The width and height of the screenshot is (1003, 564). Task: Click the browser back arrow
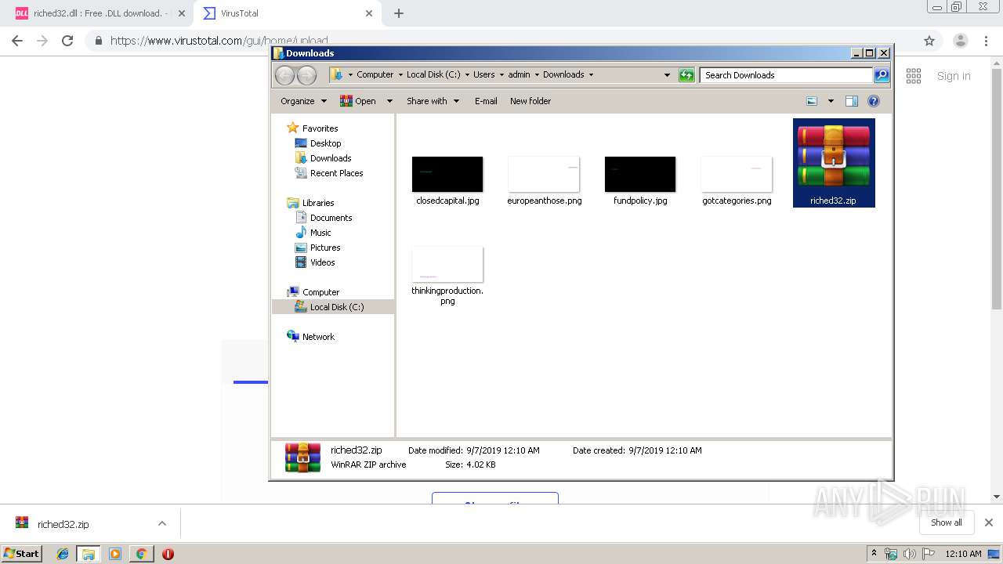pyautogui.click(x=17, y=41)
